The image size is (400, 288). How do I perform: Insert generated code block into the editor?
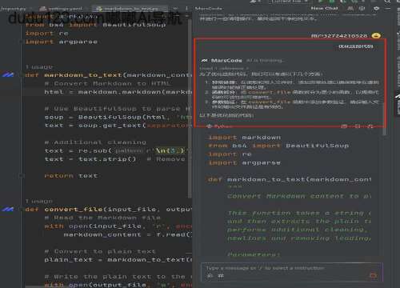[358, 126]
